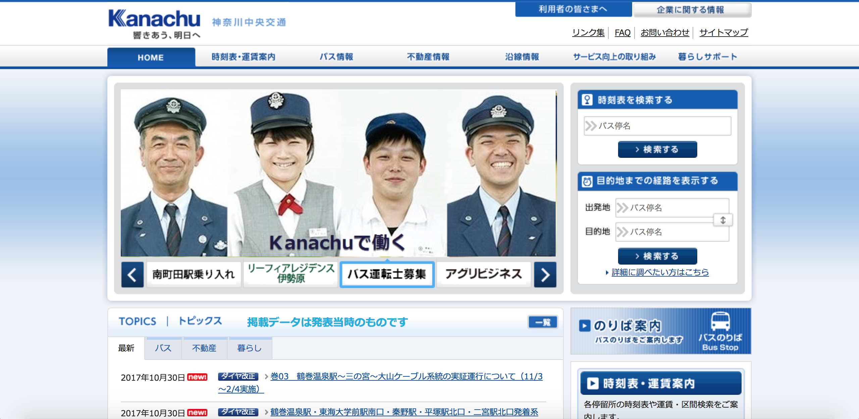The image size is (859, 419).
Task: Select アグリビジネス carousel thumbnail
Action: (x=484, y=275)
